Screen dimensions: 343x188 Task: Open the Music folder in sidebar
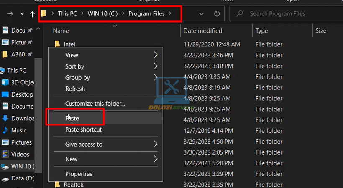[x=18, y=130]
